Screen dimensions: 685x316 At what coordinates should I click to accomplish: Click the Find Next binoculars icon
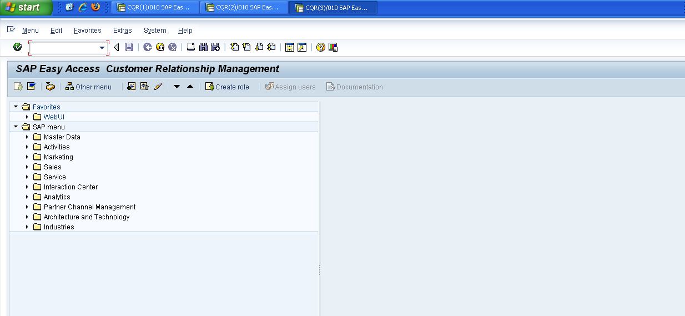pos(215,47)
